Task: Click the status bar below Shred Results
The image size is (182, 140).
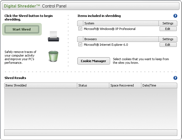Action: tap(91, 133)
